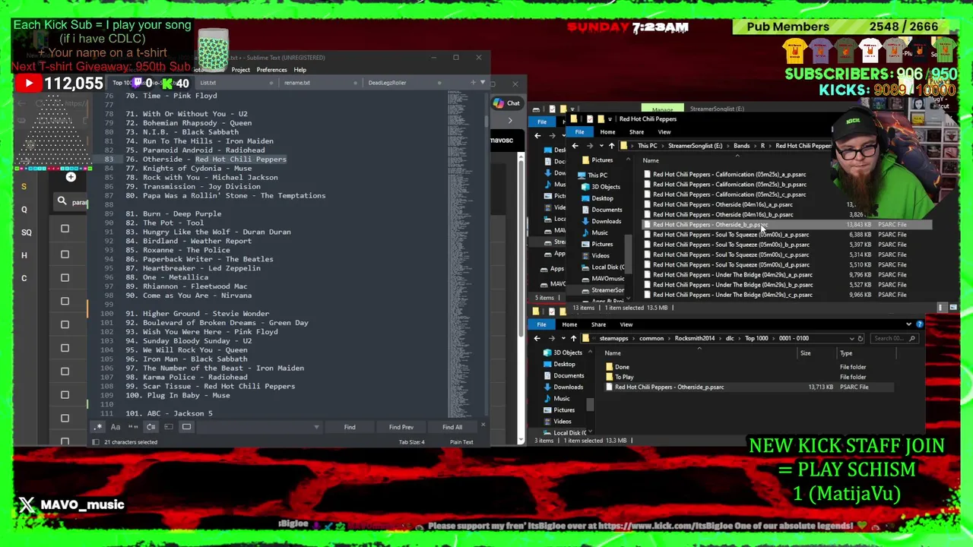Open Sublime tab list dropdown arrow
Screen dimensions: 973x547
pyautogui.click(x=482, y=82)
